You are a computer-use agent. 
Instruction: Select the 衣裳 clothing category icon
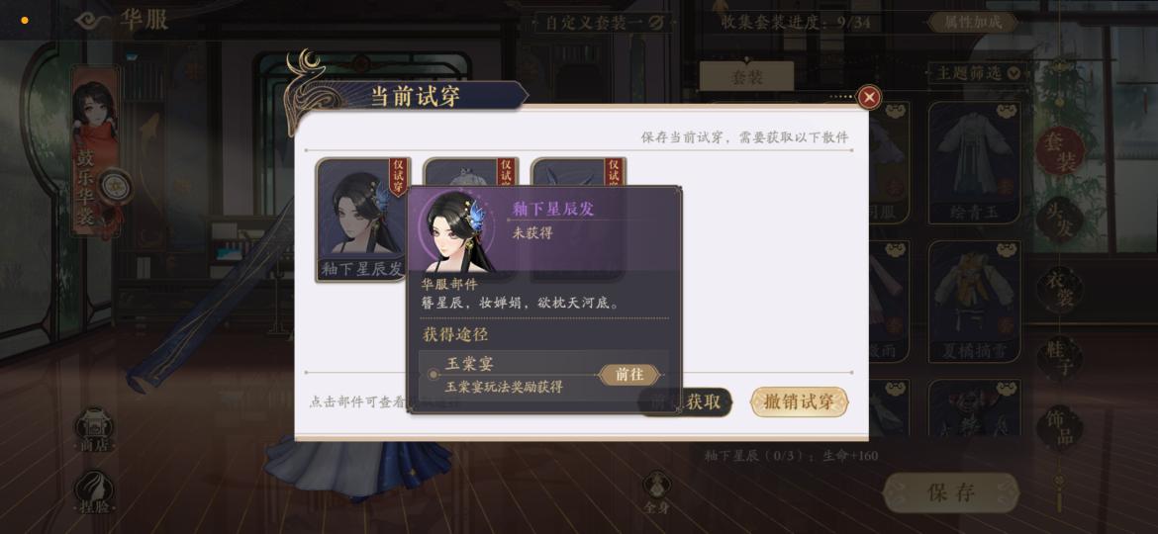(1060, 290)
